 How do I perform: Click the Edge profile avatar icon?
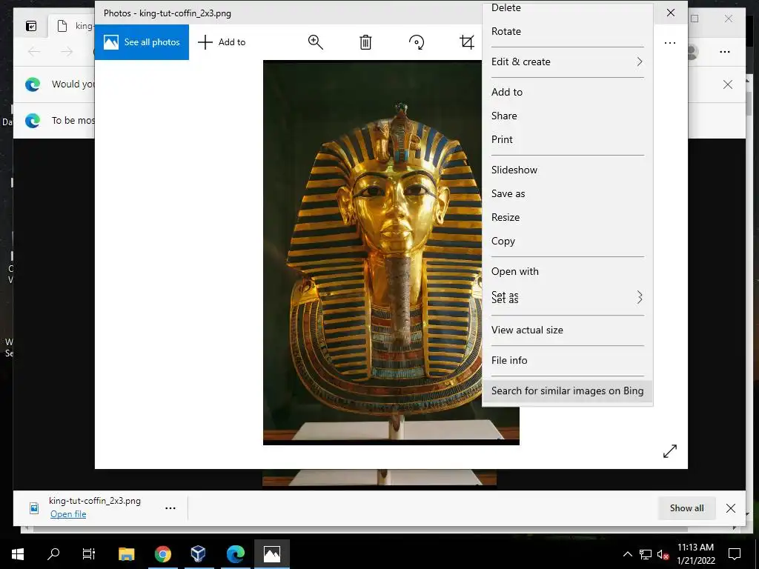click(693, 52)
